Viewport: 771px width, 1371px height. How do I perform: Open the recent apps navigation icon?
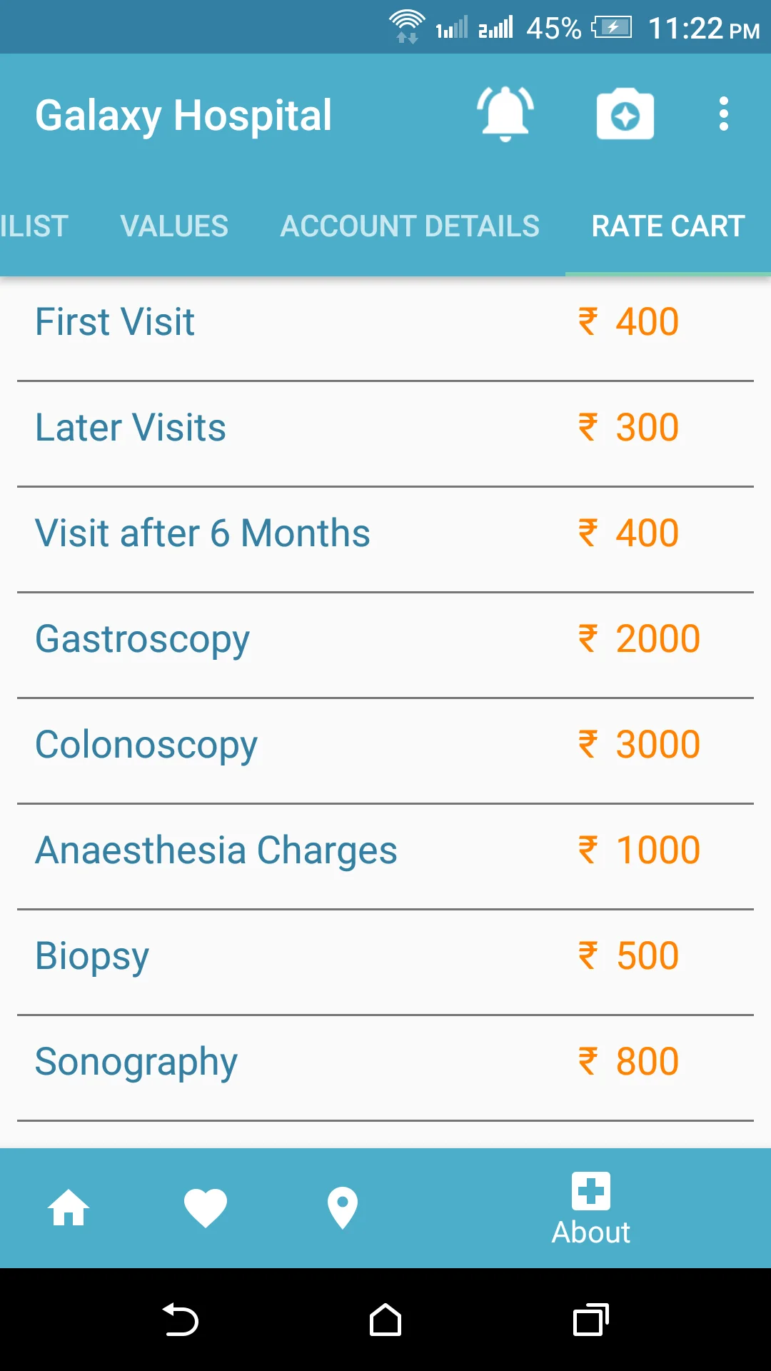click(x=591, y=1320)
